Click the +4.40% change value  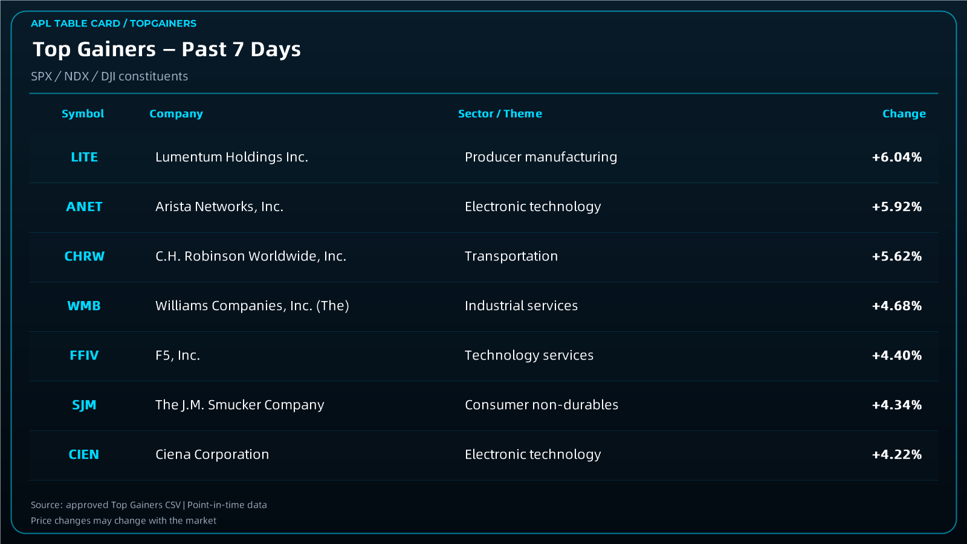(x=897, y=355)
